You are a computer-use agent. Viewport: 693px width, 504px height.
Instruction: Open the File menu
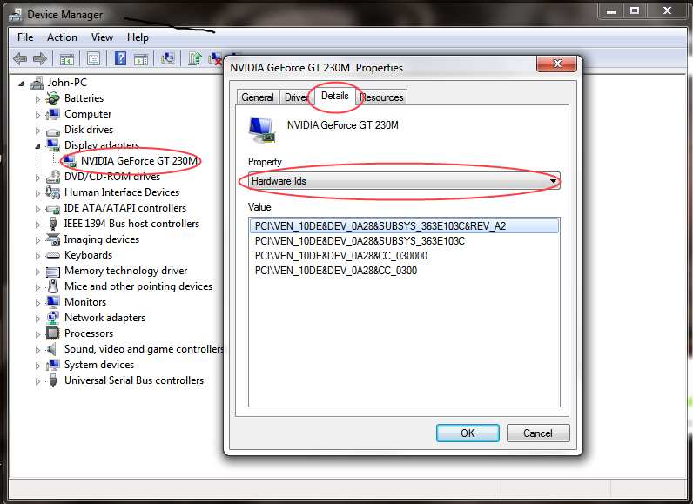25,37
